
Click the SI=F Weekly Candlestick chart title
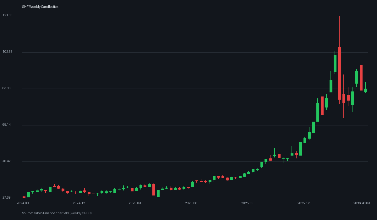(x=40, y=7)
